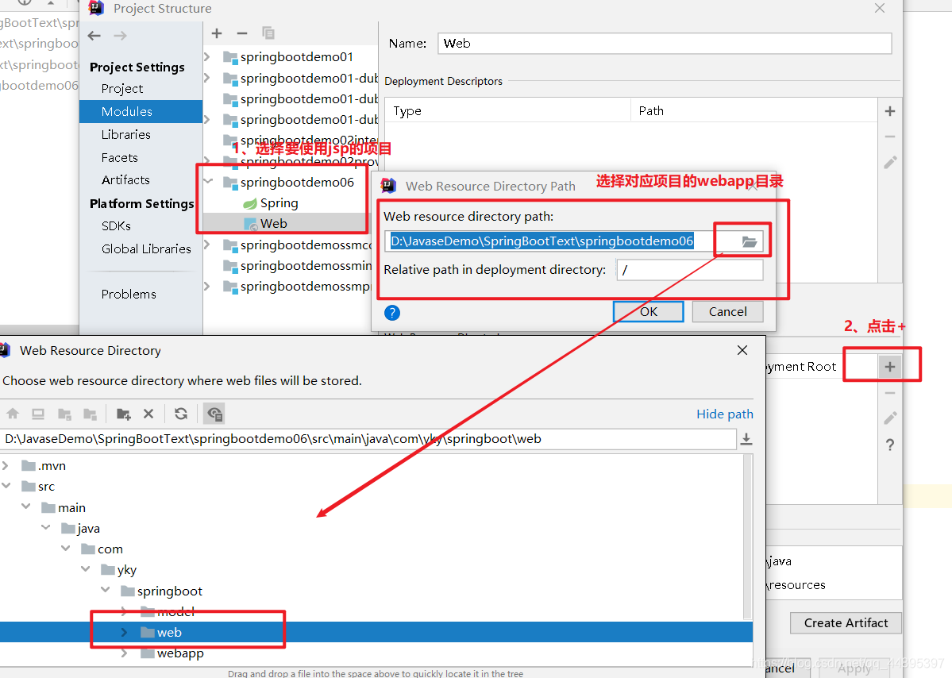Viewport: 952px width, 678px height.
Task: Edit the web resource directory with the lower pencil icon
Action: point(890,418)
